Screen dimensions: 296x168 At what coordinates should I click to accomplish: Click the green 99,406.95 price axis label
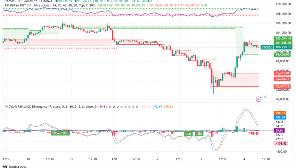tap(282, 55)
